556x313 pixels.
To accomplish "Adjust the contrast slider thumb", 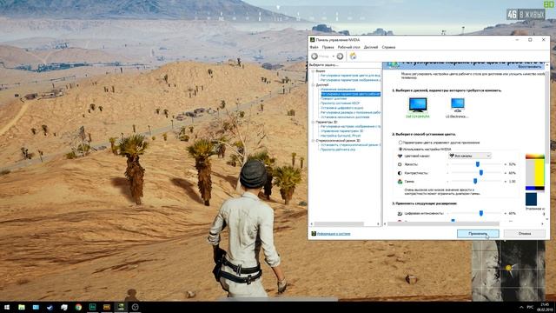I will click(480, 173).
